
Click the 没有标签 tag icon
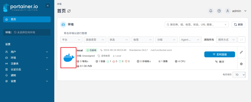point(99,56)
